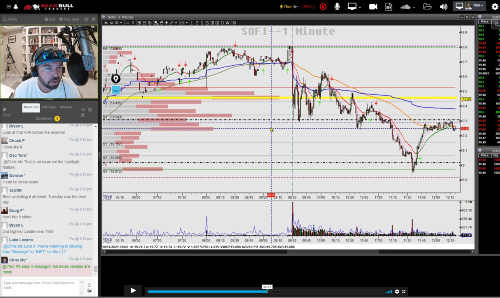
Task: Toggle the webcam camera icon
Action: pyautogui.click(x=373, y=6)
